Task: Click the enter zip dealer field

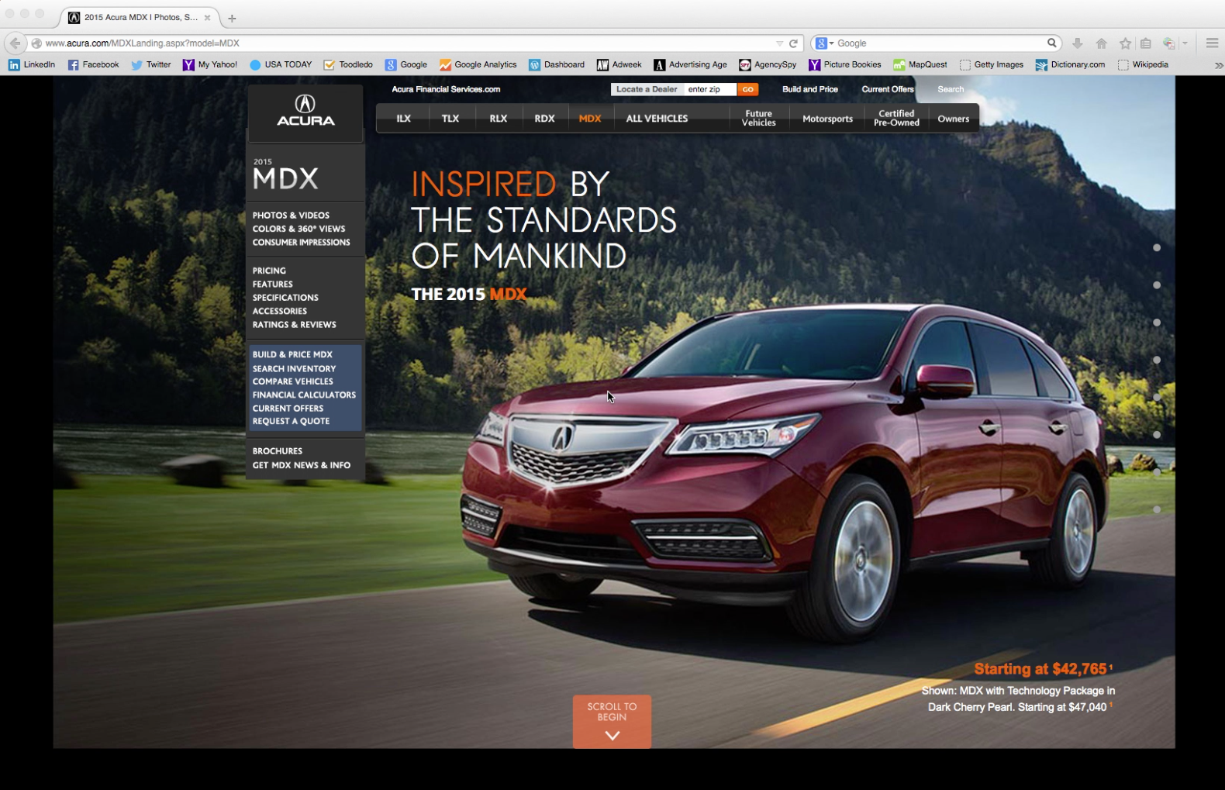Action: [710, 89]
